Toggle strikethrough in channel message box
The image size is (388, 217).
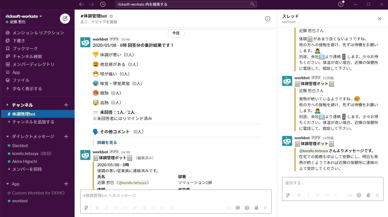click(116, 208)
